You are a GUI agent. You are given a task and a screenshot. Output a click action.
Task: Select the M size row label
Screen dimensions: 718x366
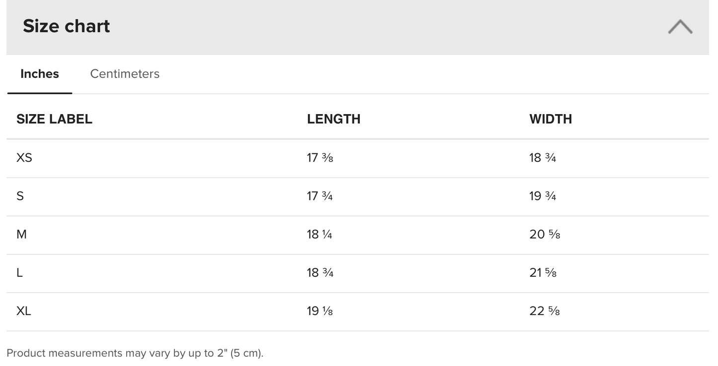coord(22,234)
